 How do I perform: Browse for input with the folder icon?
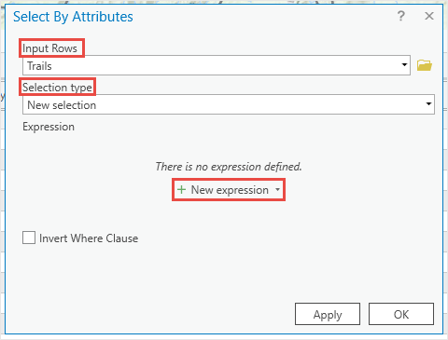[x=425, y=65]
